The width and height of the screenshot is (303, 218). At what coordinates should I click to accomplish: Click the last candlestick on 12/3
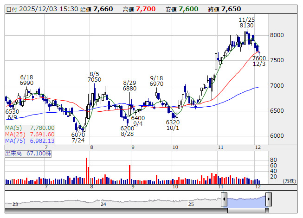point(259,53)
